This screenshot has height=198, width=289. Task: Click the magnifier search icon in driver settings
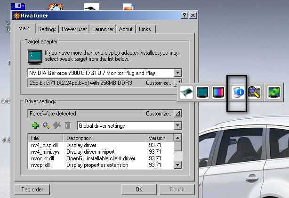[46, 125]
